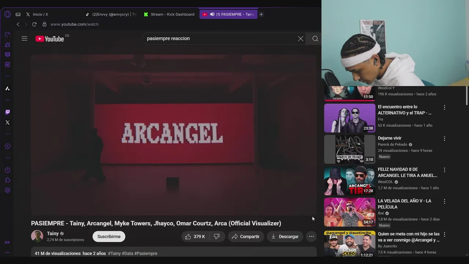
Task: Open Settings gear in the sidebar
Action: click(7, 190)
